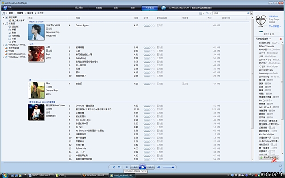This screenshot has height=178, width=285.
Task: Select the Dream Again track row
Action: (143, 25)
